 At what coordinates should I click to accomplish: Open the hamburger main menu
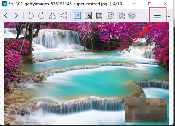(x=157, y=16)
